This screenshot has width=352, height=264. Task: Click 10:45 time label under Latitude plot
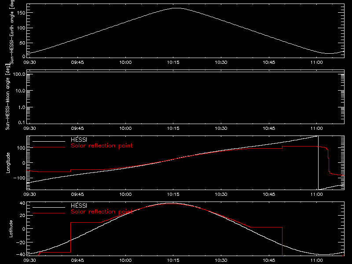click(x=269, y=260)
